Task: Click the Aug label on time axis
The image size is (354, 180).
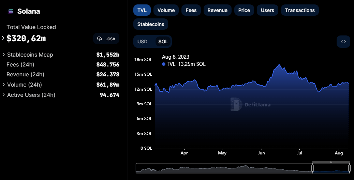Action: [x=339, y=153]
